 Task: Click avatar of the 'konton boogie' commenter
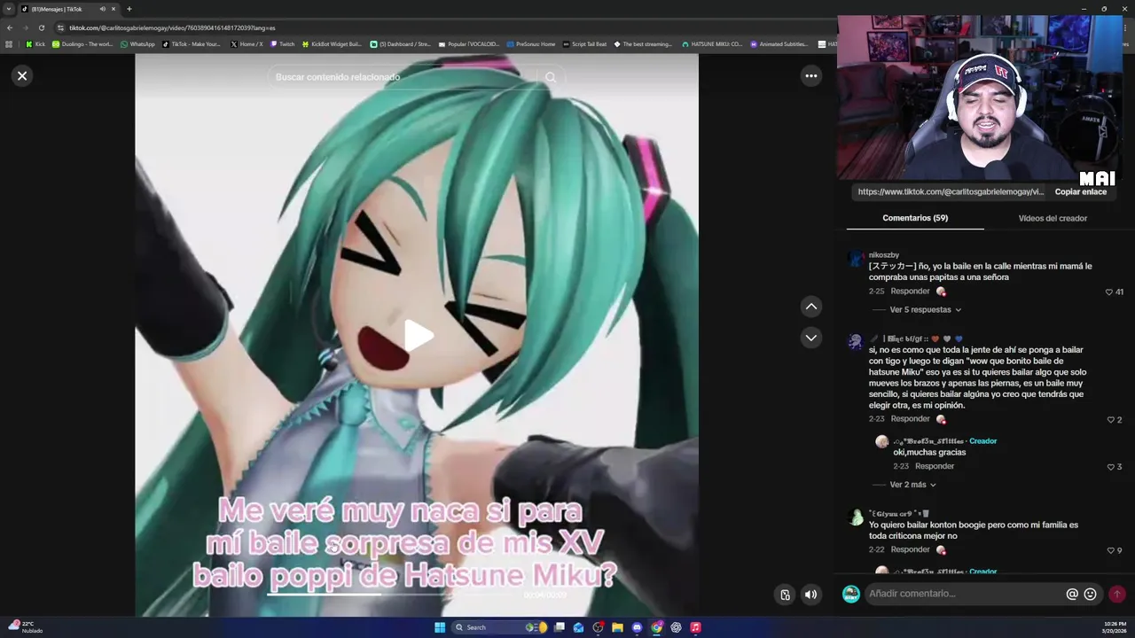coord(856,517)
